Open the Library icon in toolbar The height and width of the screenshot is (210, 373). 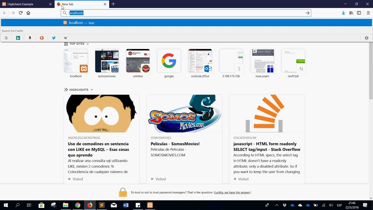[351, 13]
